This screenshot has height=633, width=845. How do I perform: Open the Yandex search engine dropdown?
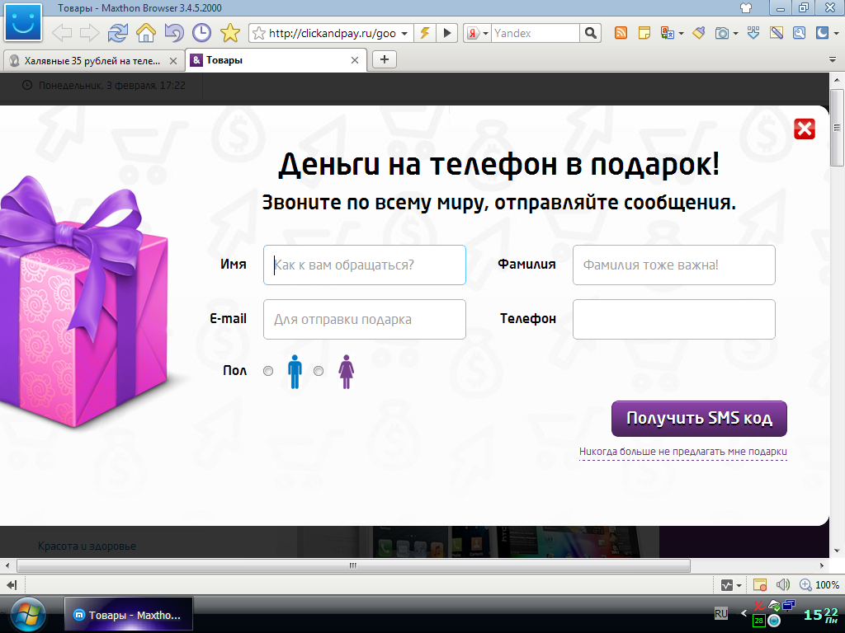[x=485, y=34]
